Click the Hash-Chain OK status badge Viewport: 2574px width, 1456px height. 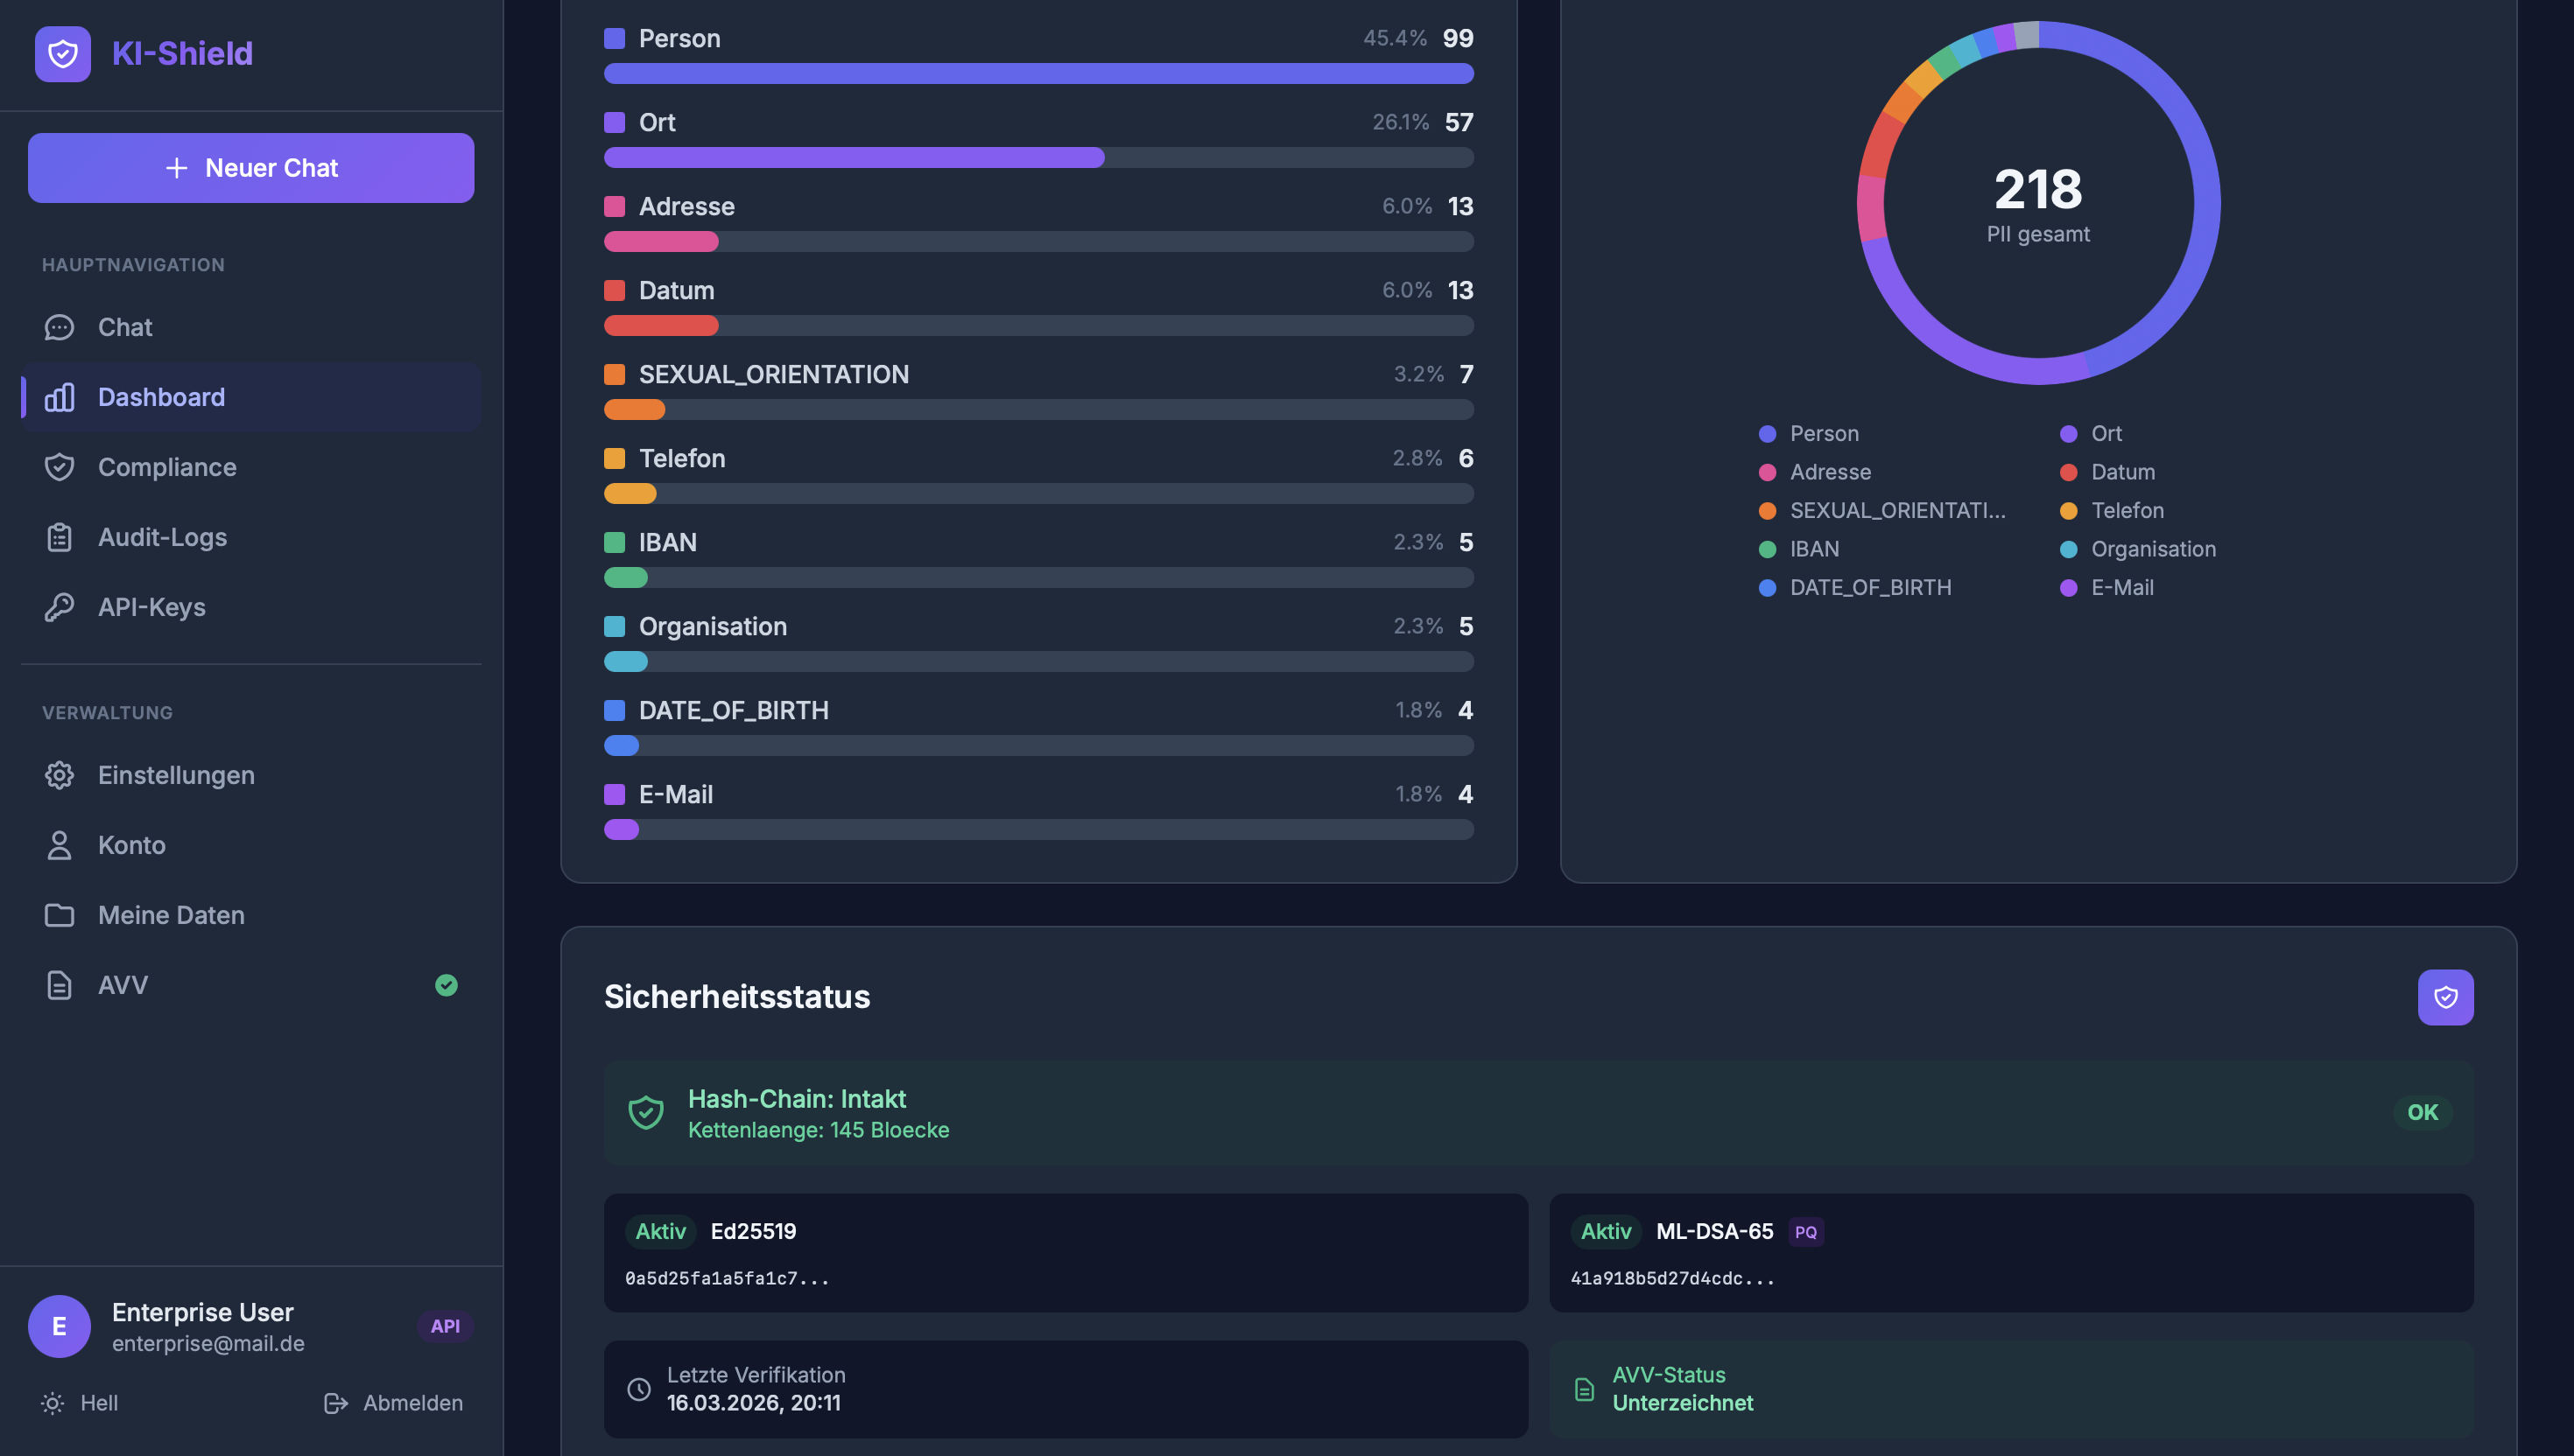2422,1112
